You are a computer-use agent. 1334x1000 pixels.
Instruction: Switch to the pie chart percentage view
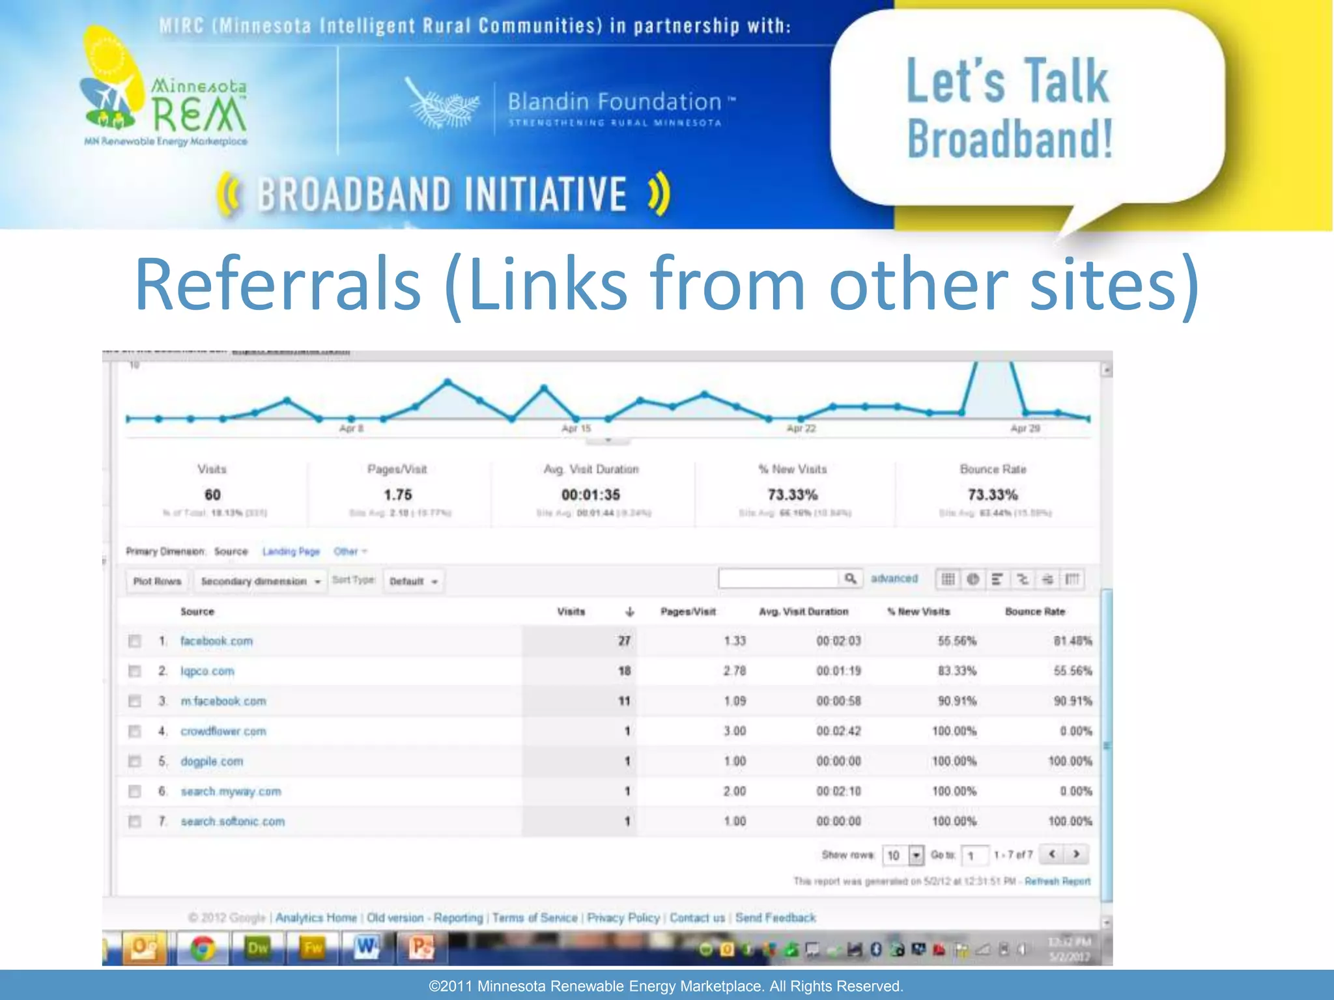(972, 579)
